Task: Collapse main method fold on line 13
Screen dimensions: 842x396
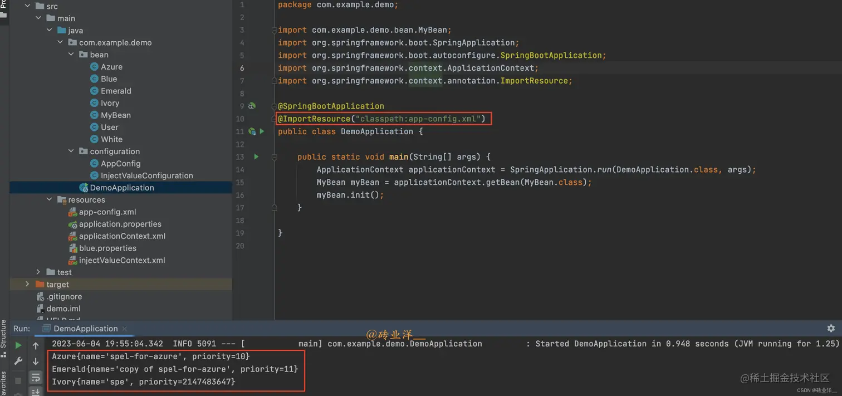Action: pos(274,157)
